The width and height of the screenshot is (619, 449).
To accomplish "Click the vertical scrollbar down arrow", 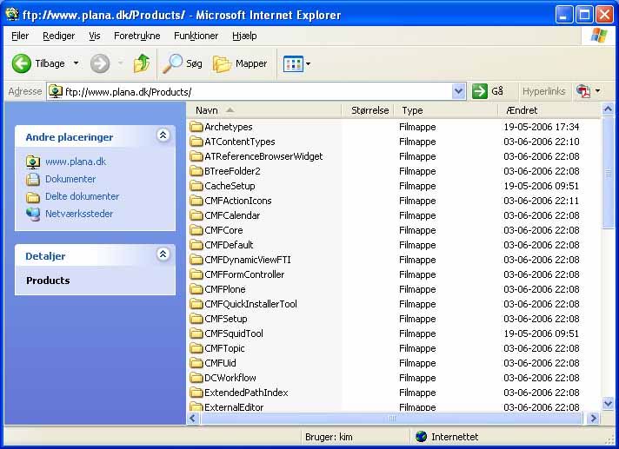I will [608, 402].
